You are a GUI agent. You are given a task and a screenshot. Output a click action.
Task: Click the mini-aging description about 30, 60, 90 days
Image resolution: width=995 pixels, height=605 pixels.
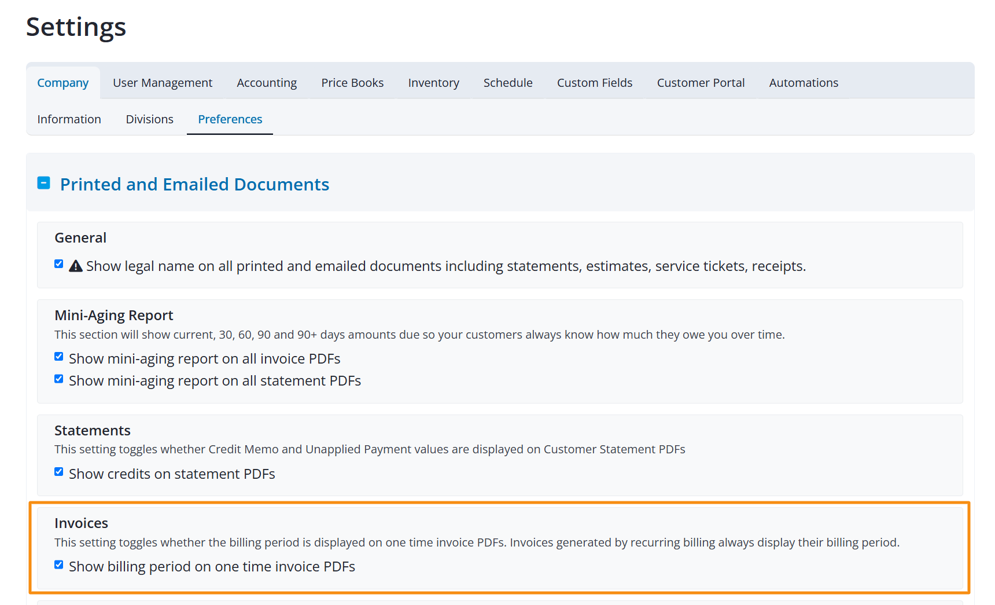[419, 335]
